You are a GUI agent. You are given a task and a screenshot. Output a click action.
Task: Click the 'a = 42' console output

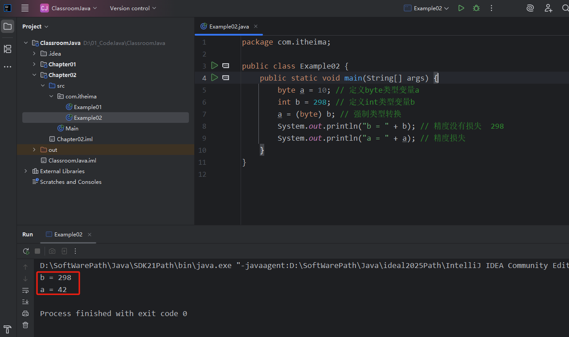[53, 289]
